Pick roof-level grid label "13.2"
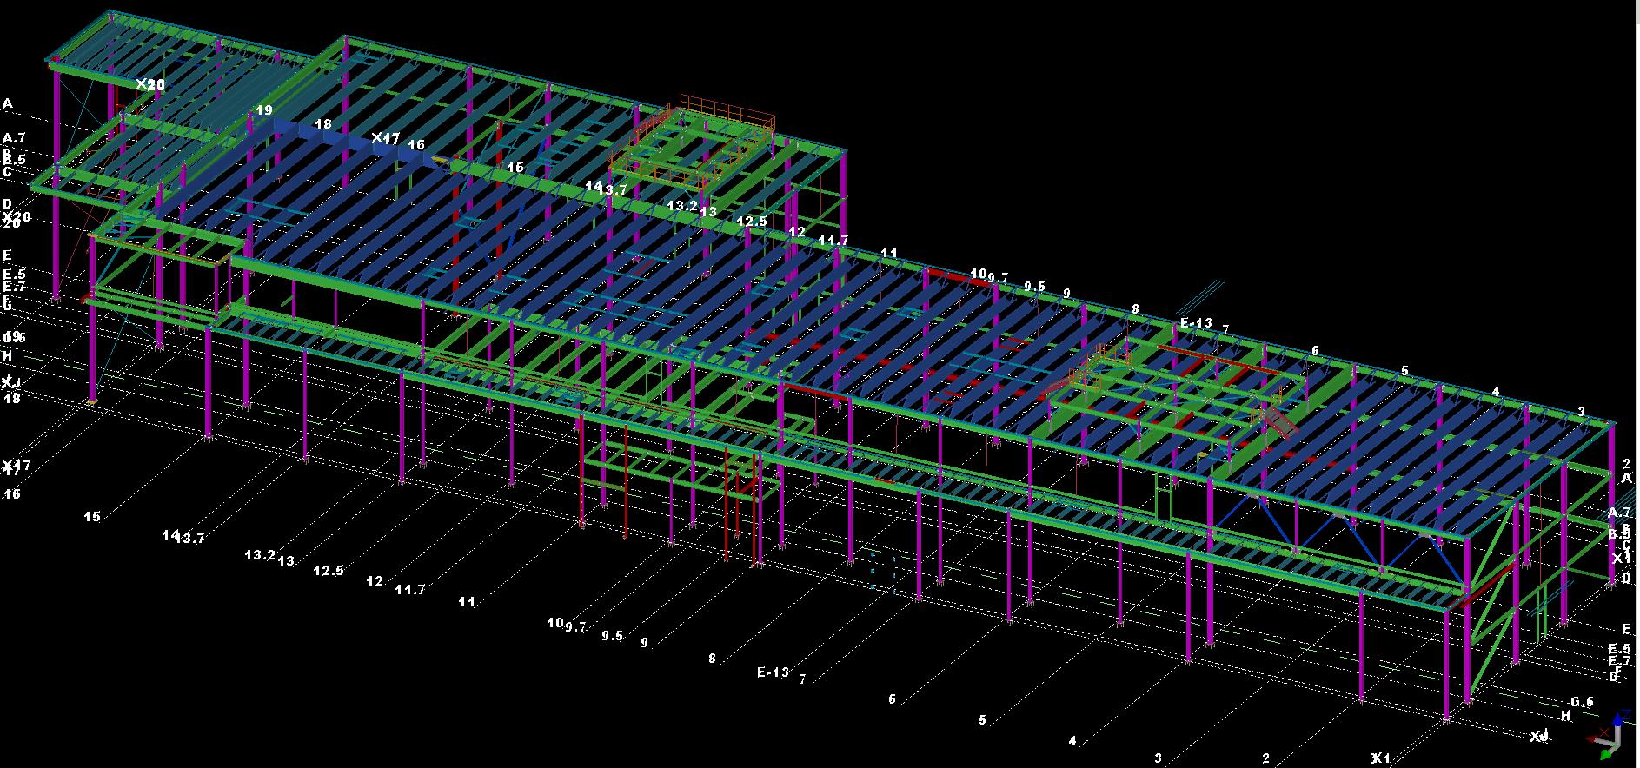 [x=682, y=206]
